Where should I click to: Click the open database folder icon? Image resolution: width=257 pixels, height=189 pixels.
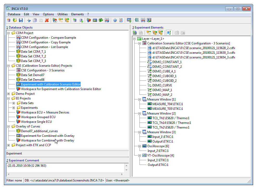(x=15, y=20)
